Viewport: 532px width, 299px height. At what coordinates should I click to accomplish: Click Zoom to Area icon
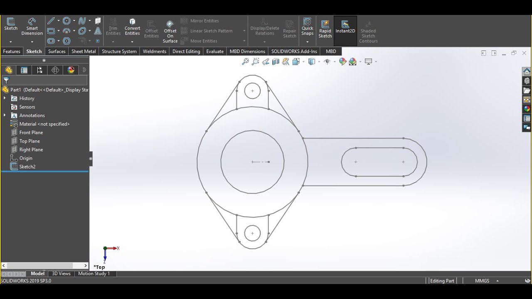255,61
